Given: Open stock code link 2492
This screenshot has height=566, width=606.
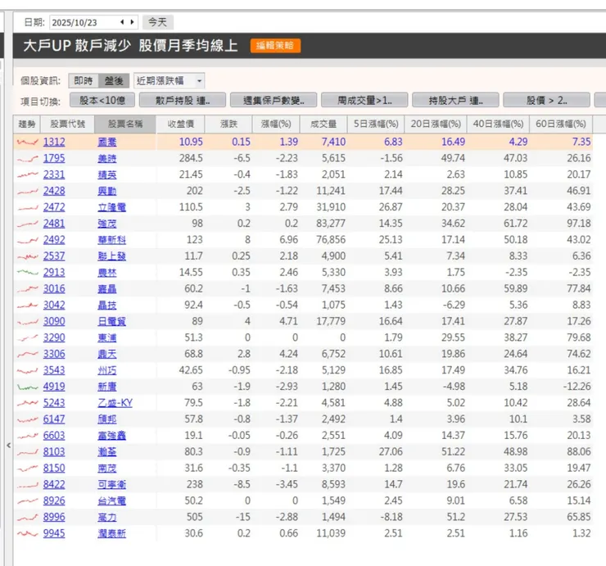Looking at the screenshot, I should coord(54,240).
